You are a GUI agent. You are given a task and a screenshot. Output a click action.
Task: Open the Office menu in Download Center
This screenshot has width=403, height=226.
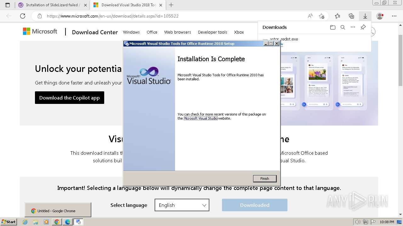(152, 32)
